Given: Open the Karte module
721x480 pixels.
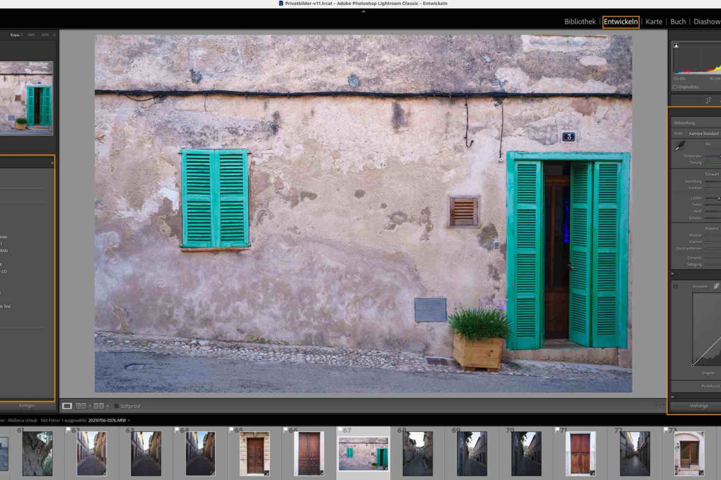Looking at the screenshot, I should tap(654, 22).
